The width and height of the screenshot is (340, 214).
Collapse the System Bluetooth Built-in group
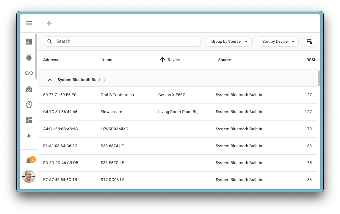point(50,80)
